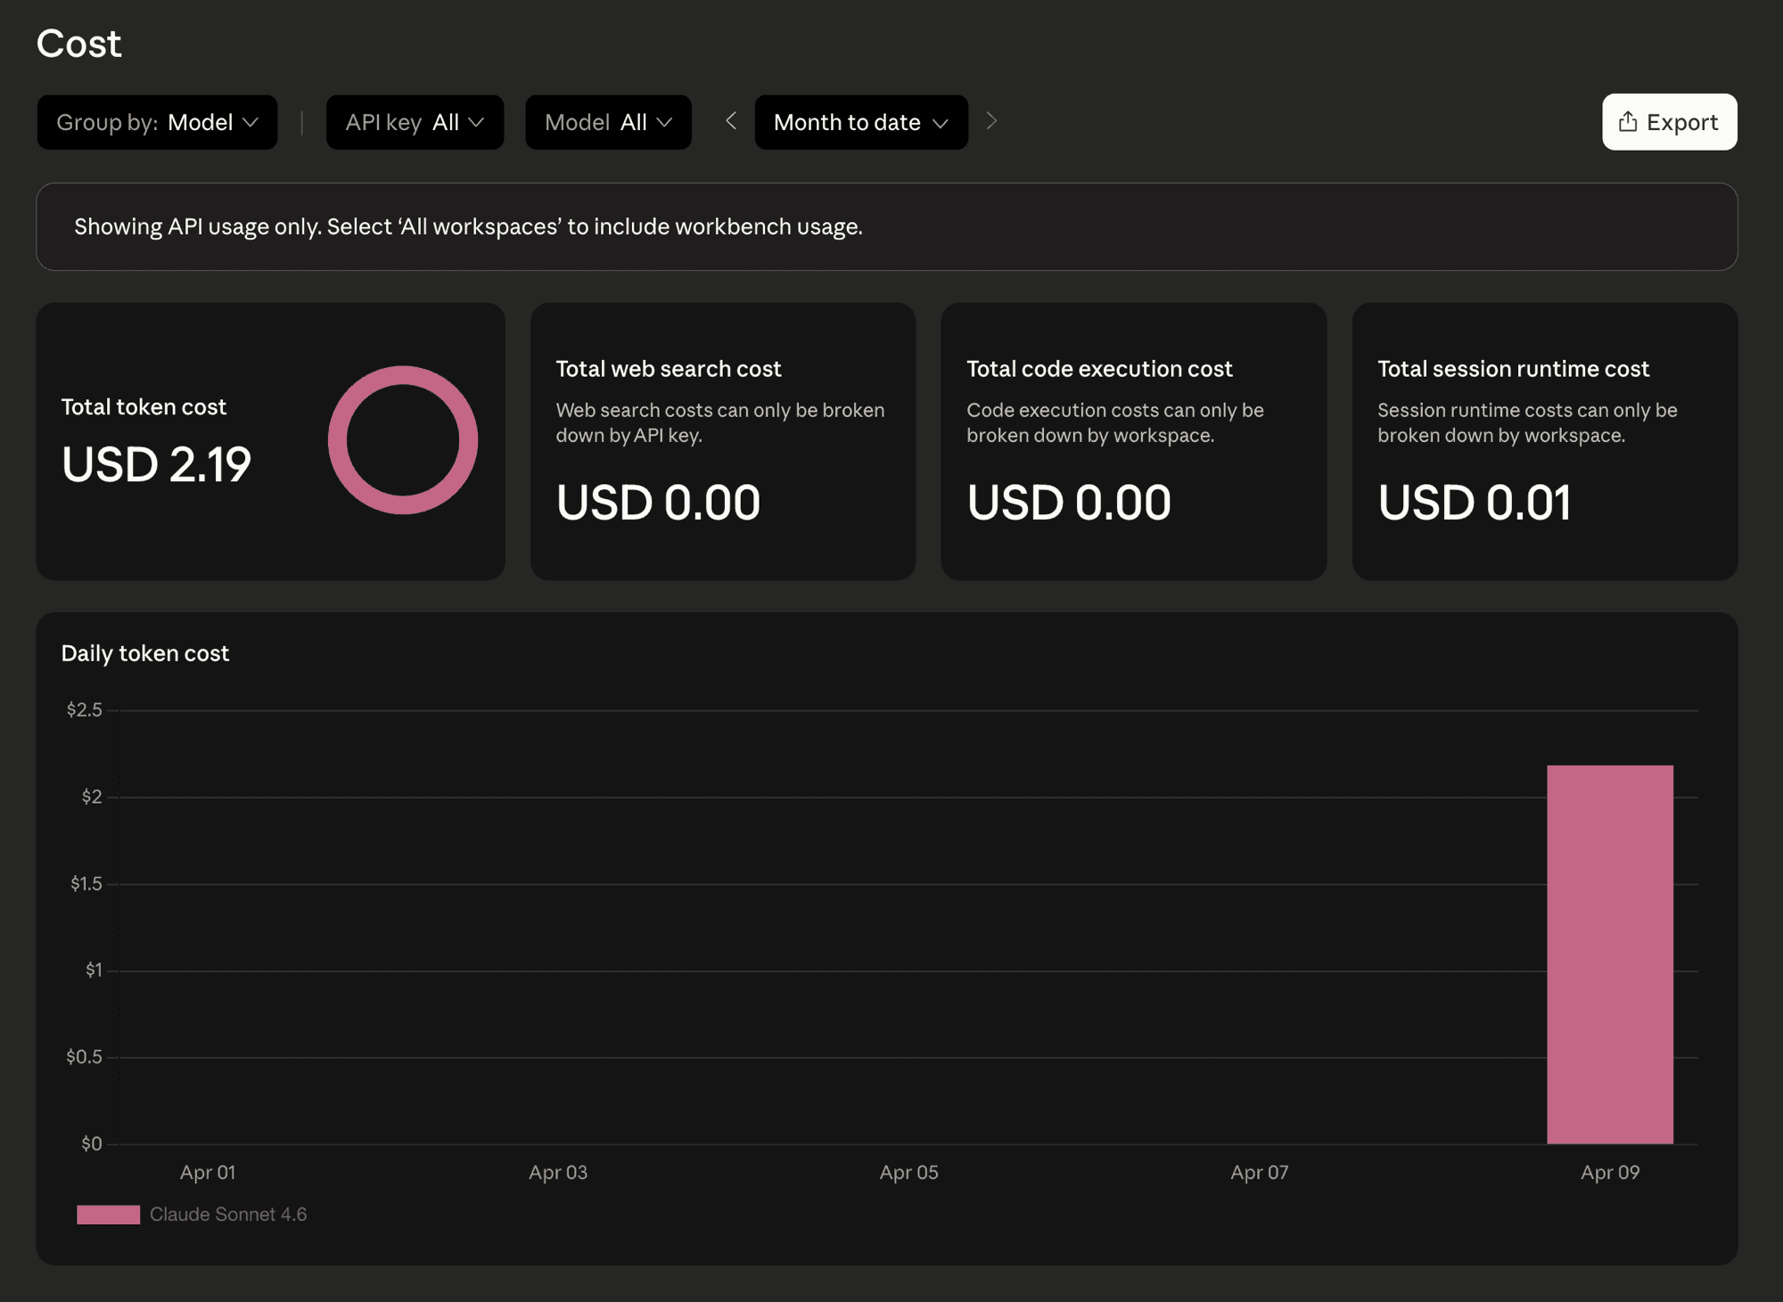Open the Group by Model dropdown
Image resolution: width=1783 pixels, height=1302 pixels.
(x=157, y=122)
